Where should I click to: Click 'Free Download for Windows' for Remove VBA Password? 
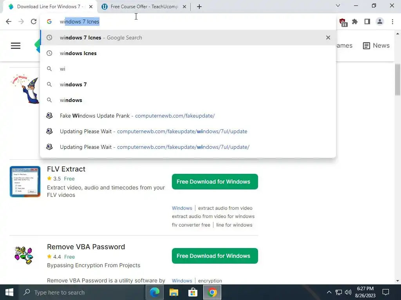pos(215,256)
